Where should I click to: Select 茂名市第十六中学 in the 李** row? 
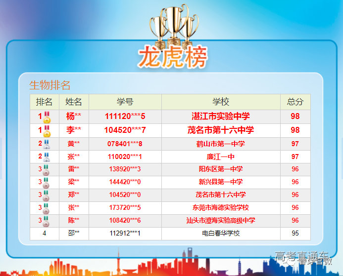click(x=221, y=130)
